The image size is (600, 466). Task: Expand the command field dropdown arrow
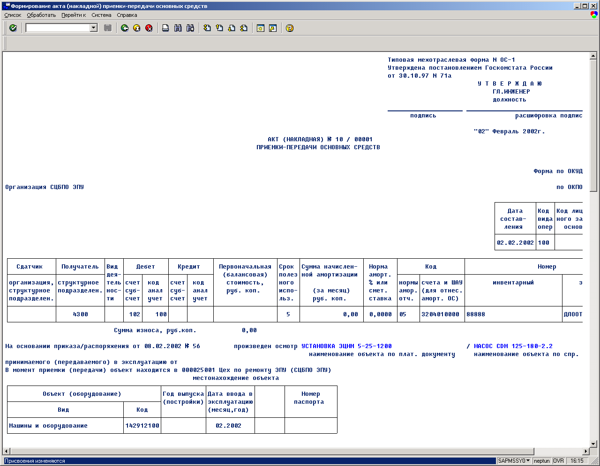coord(94,28)
